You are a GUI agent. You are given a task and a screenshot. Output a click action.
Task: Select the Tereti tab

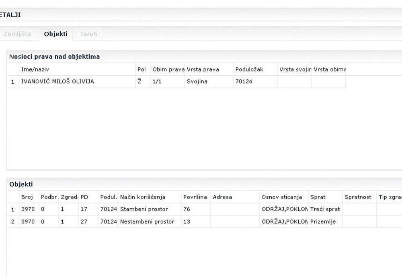[x=88, y=34]
